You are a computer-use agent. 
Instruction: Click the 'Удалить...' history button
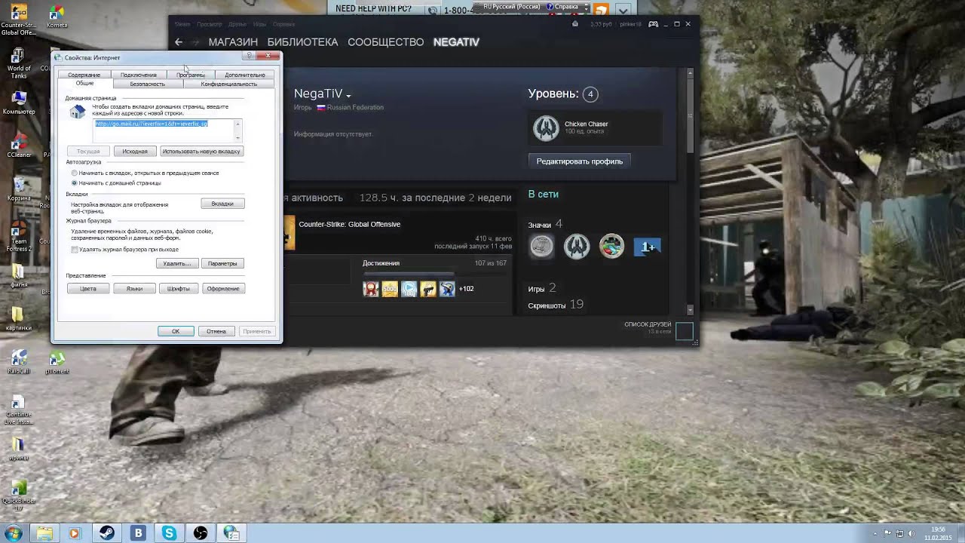point(177,263)
